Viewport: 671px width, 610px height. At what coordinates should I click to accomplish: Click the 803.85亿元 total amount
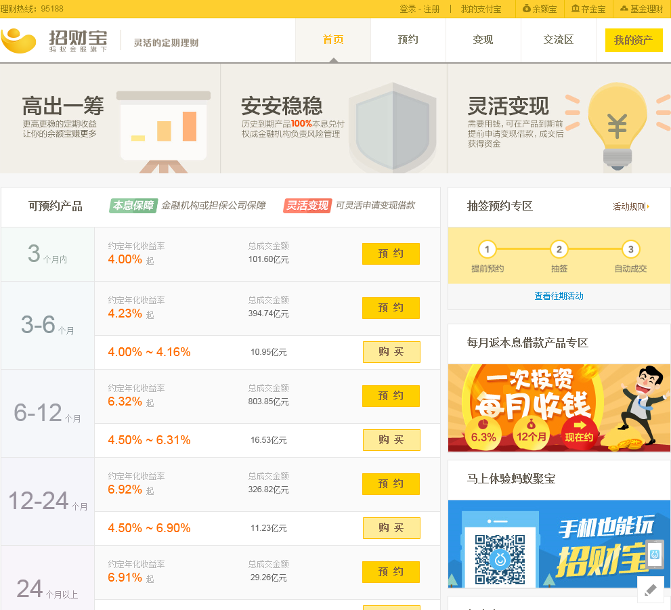coord(268,401)
